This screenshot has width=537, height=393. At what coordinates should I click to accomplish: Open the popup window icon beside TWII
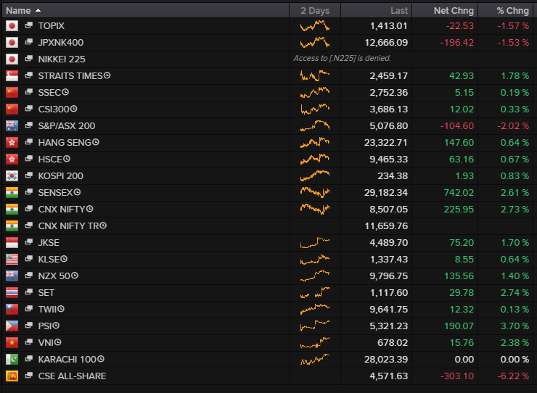pyautogui.click(x=29, y=309)
